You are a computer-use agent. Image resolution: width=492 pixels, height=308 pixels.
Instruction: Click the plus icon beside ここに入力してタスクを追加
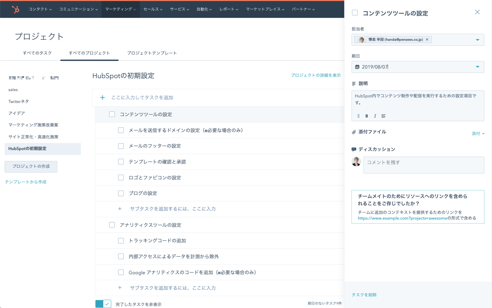click(x=102, y=98)
